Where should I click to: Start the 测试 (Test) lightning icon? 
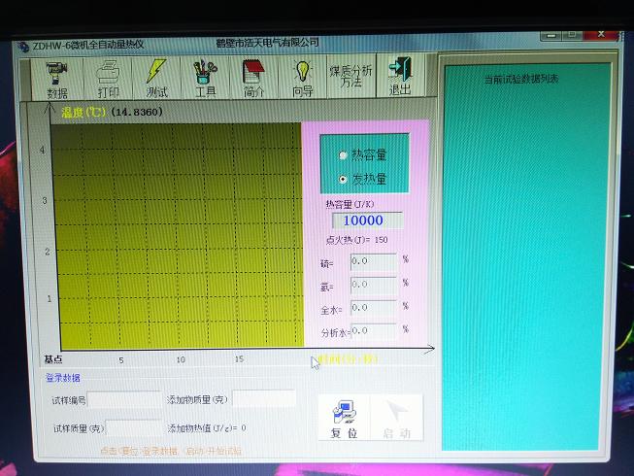pyautogui.click(x=156, y=78)
